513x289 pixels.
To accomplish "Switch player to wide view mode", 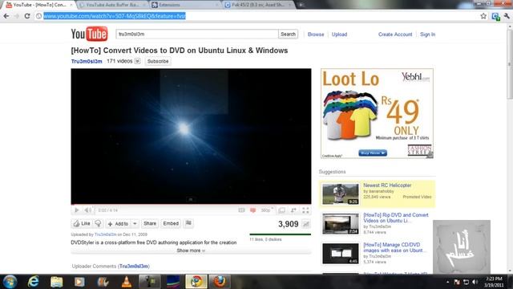I will coord(281,210).
